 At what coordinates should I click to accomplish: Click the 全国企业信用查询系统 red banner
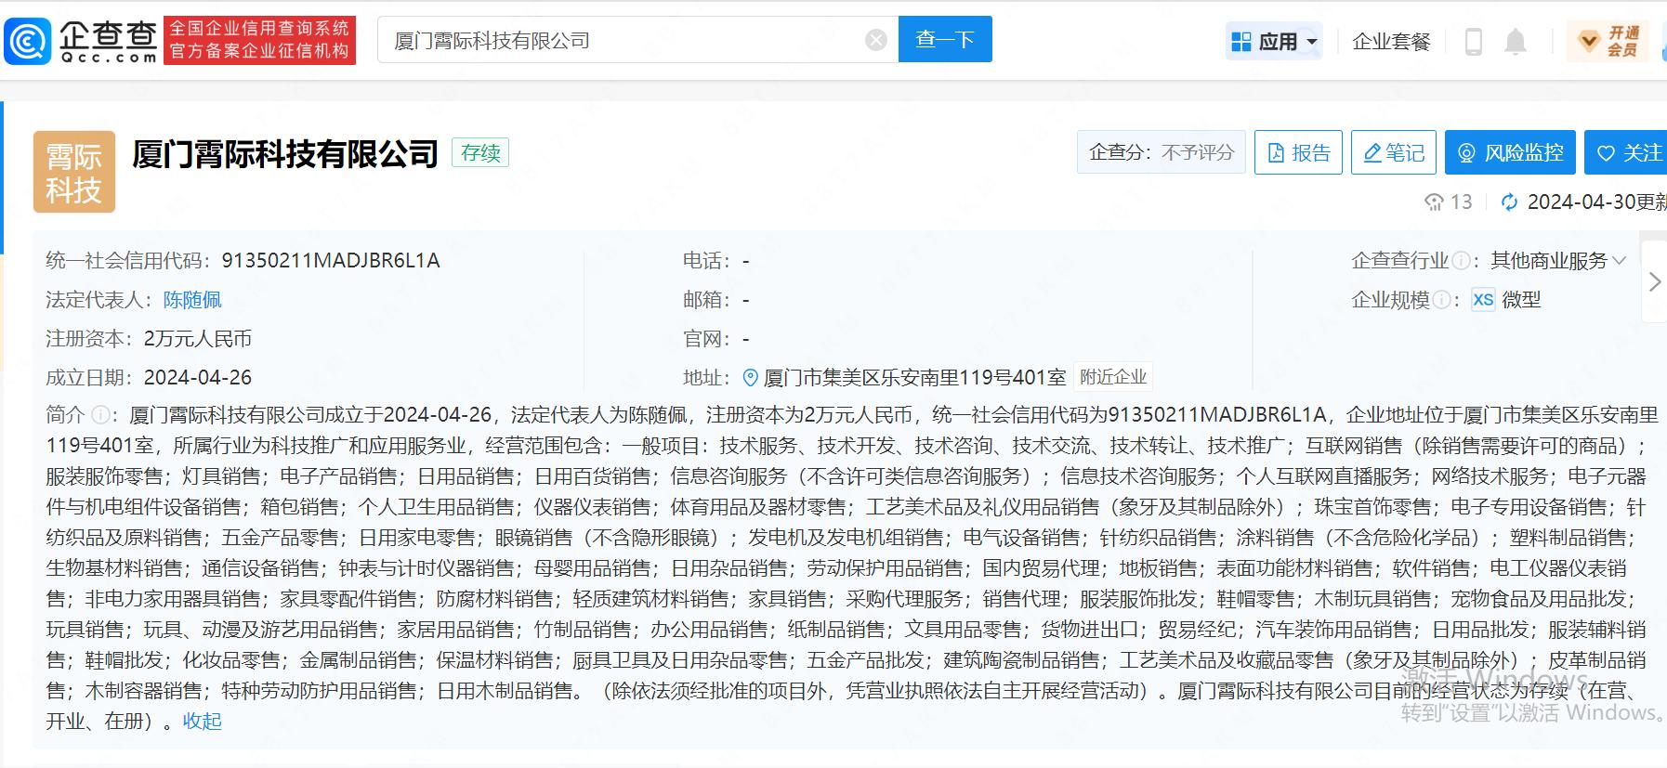[x=260, y=40]
